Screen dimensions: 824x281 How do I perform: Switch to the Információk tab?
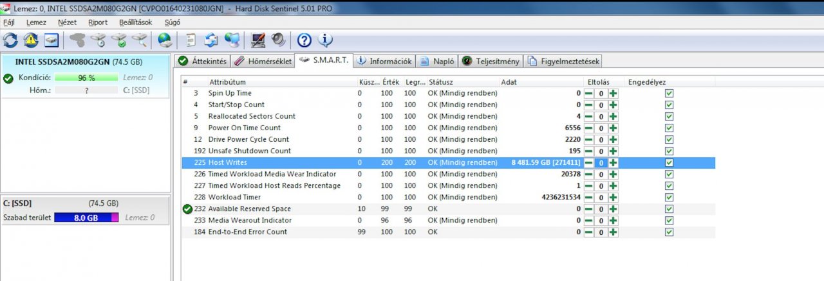[x=384, y=62]
